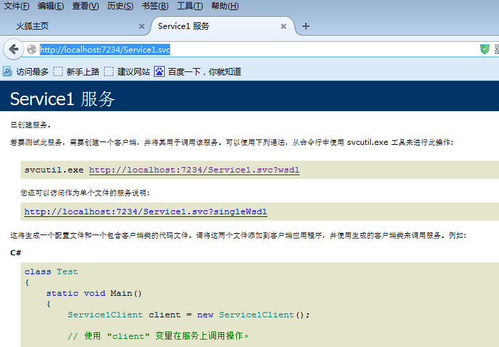Switch to the 火狐主页 tab
The image size is (499, 347).
pos(75,26)
